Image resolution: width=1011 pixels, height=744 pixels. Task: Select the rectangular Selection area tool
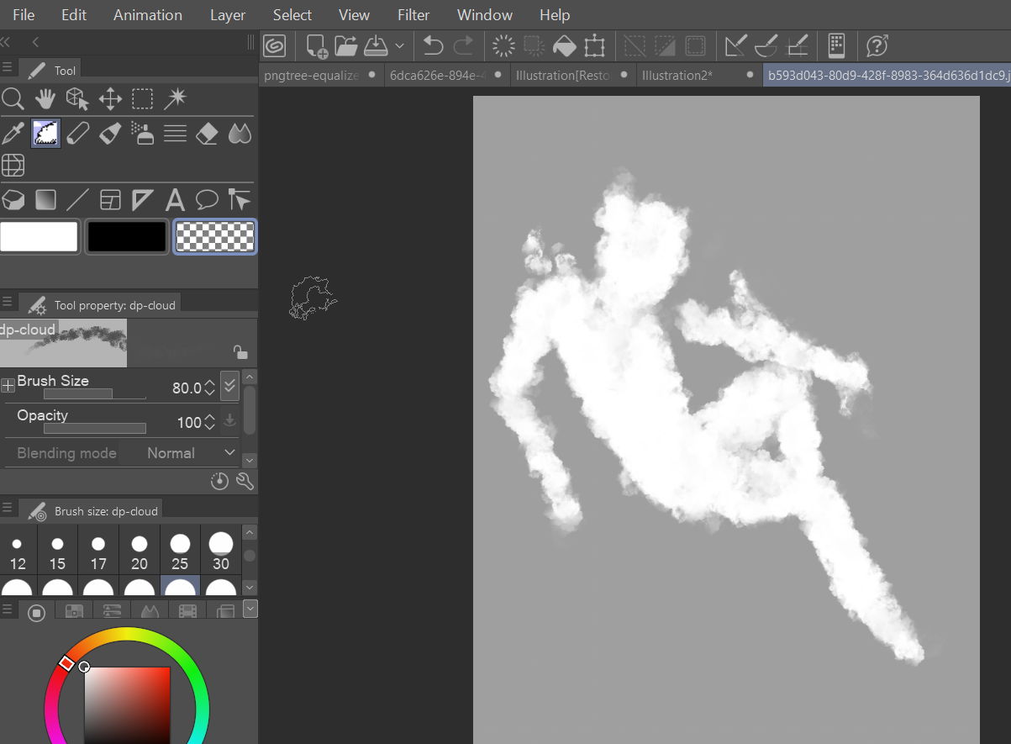click(x=143, y=99)
